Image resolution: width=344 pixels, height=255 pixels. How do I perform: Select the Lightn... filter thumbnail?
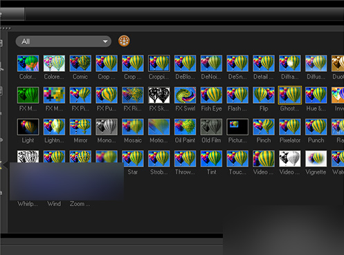click(x=54, y=127)
